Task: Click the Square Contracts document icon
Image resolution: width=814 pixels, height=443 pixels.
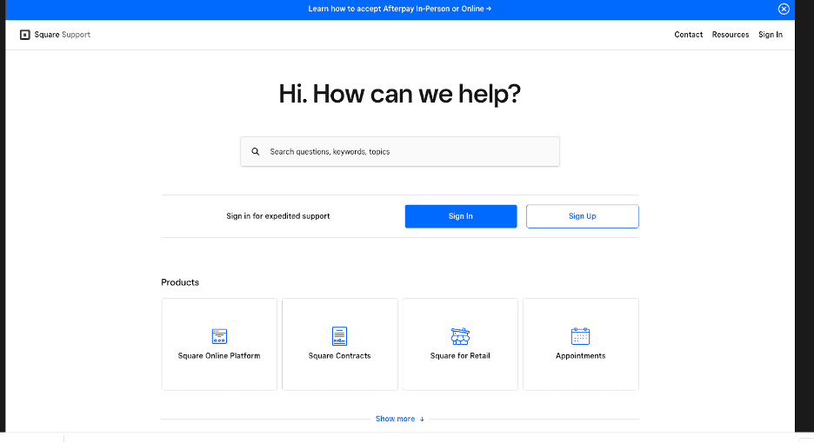Action: 339,336
